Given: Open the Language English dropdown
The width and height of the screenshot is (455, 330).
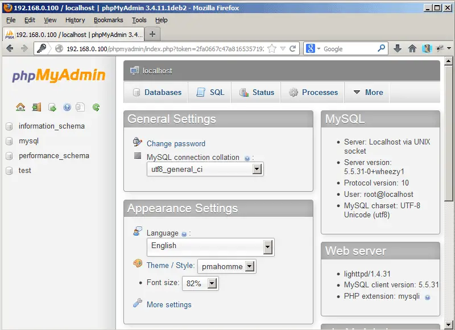Looking at the screenshot, I should click(210, 247).
